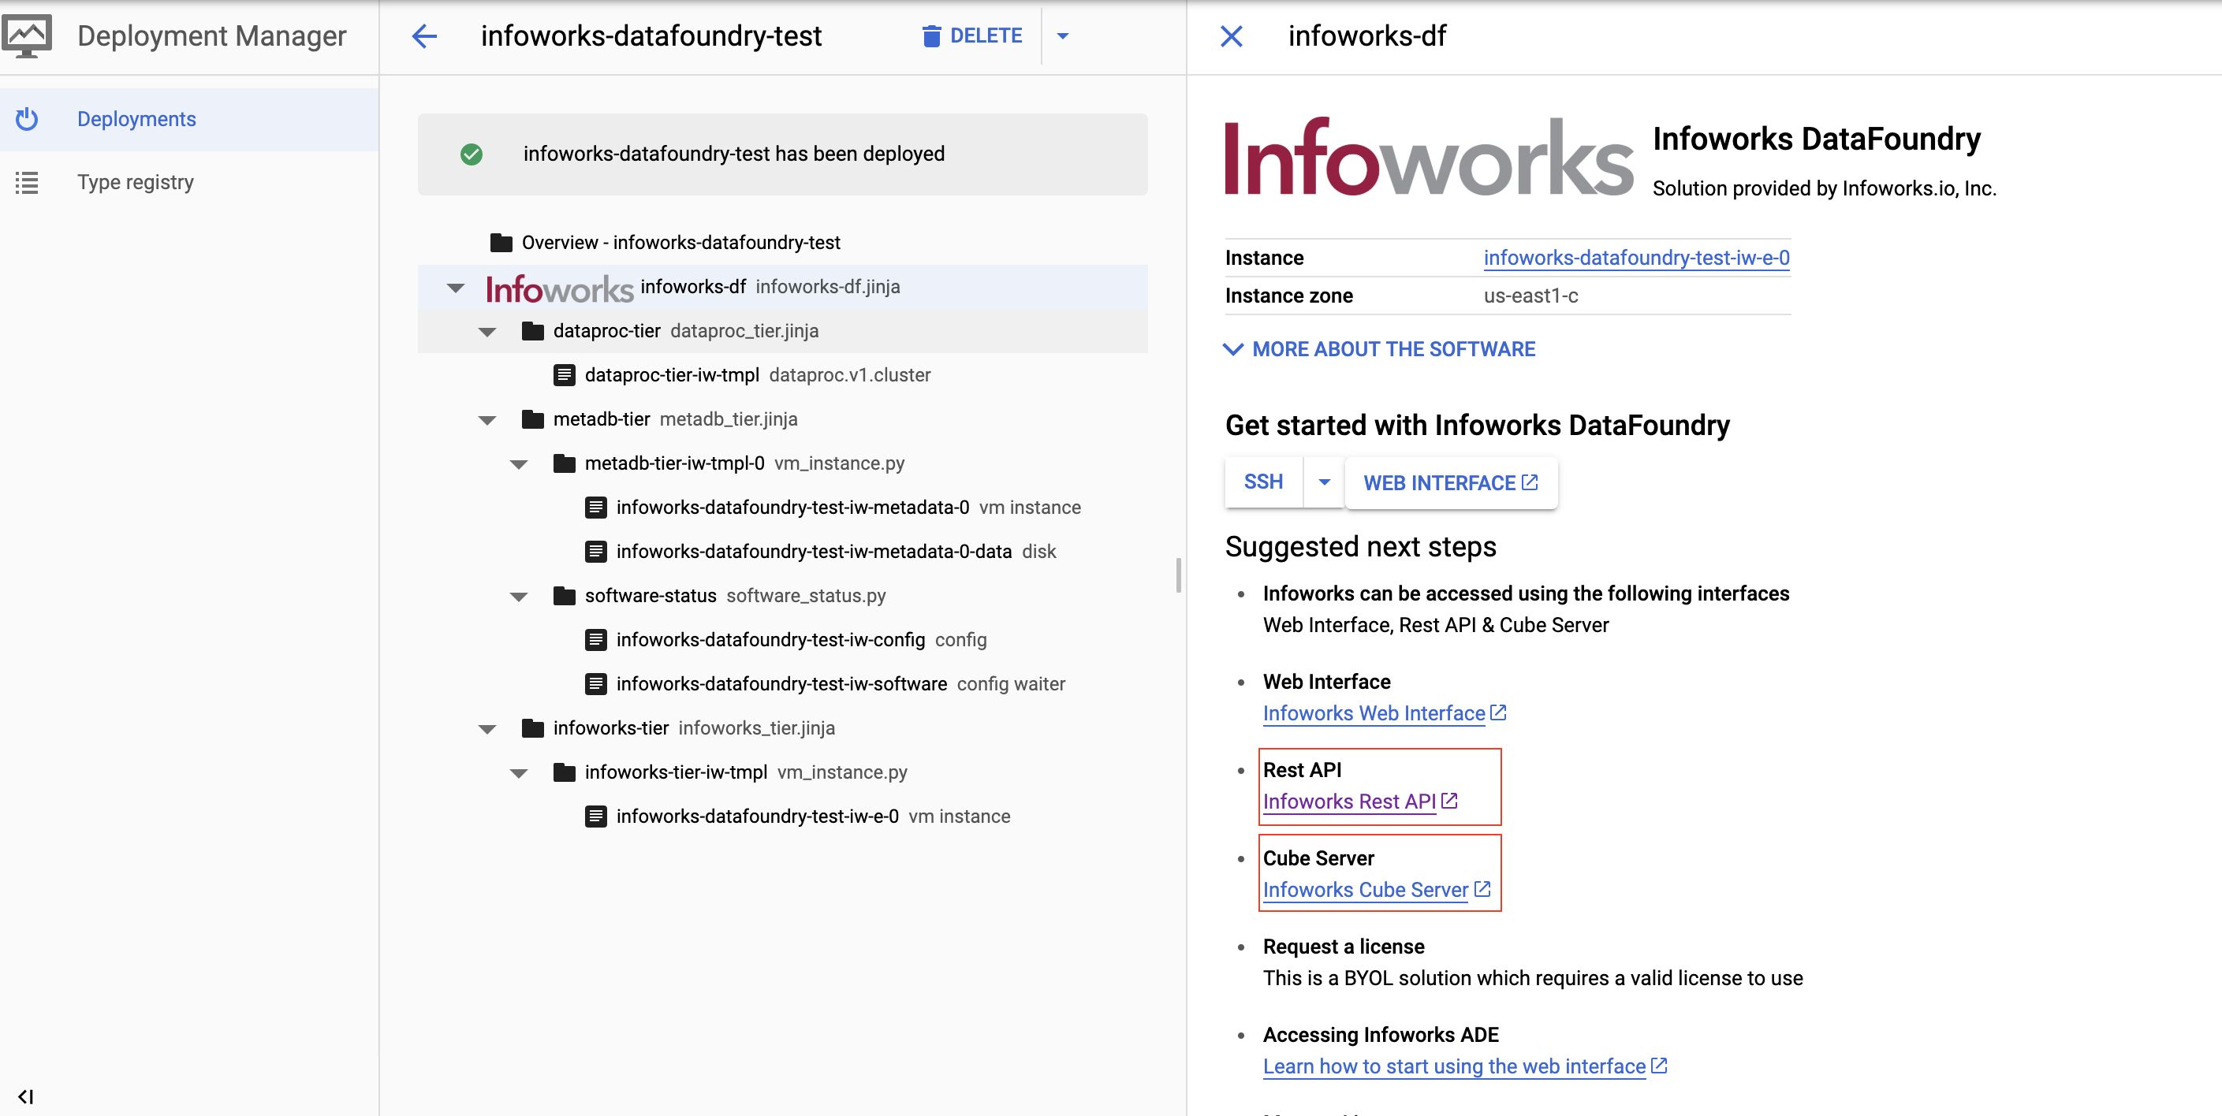Screen dimensions: 2222x1116
Task: Select the Overview - infoworks-datafoundry-test row
Action: (x=782, y=242)
